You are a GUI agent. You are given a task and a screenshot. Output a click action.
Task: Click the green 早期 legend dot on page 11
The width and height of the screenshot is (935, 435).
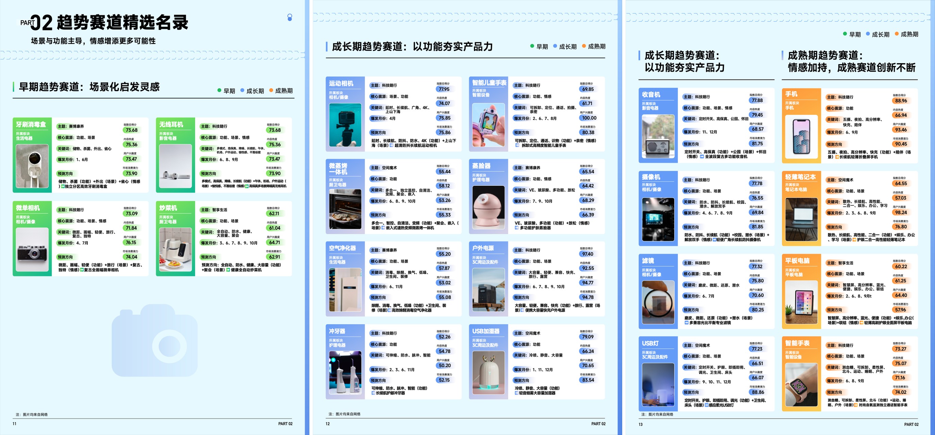219,90
